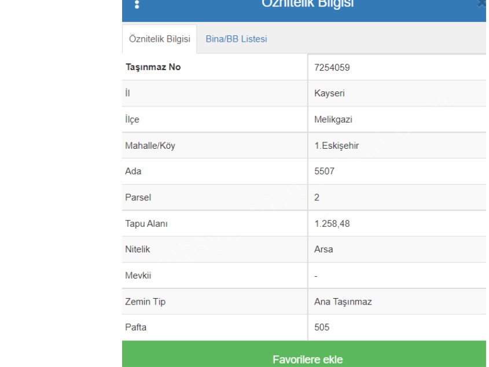The width and height of the screenshot is (489, 367).
Task: Click the Taşınmaz No row label
Action: pos(153,67)
